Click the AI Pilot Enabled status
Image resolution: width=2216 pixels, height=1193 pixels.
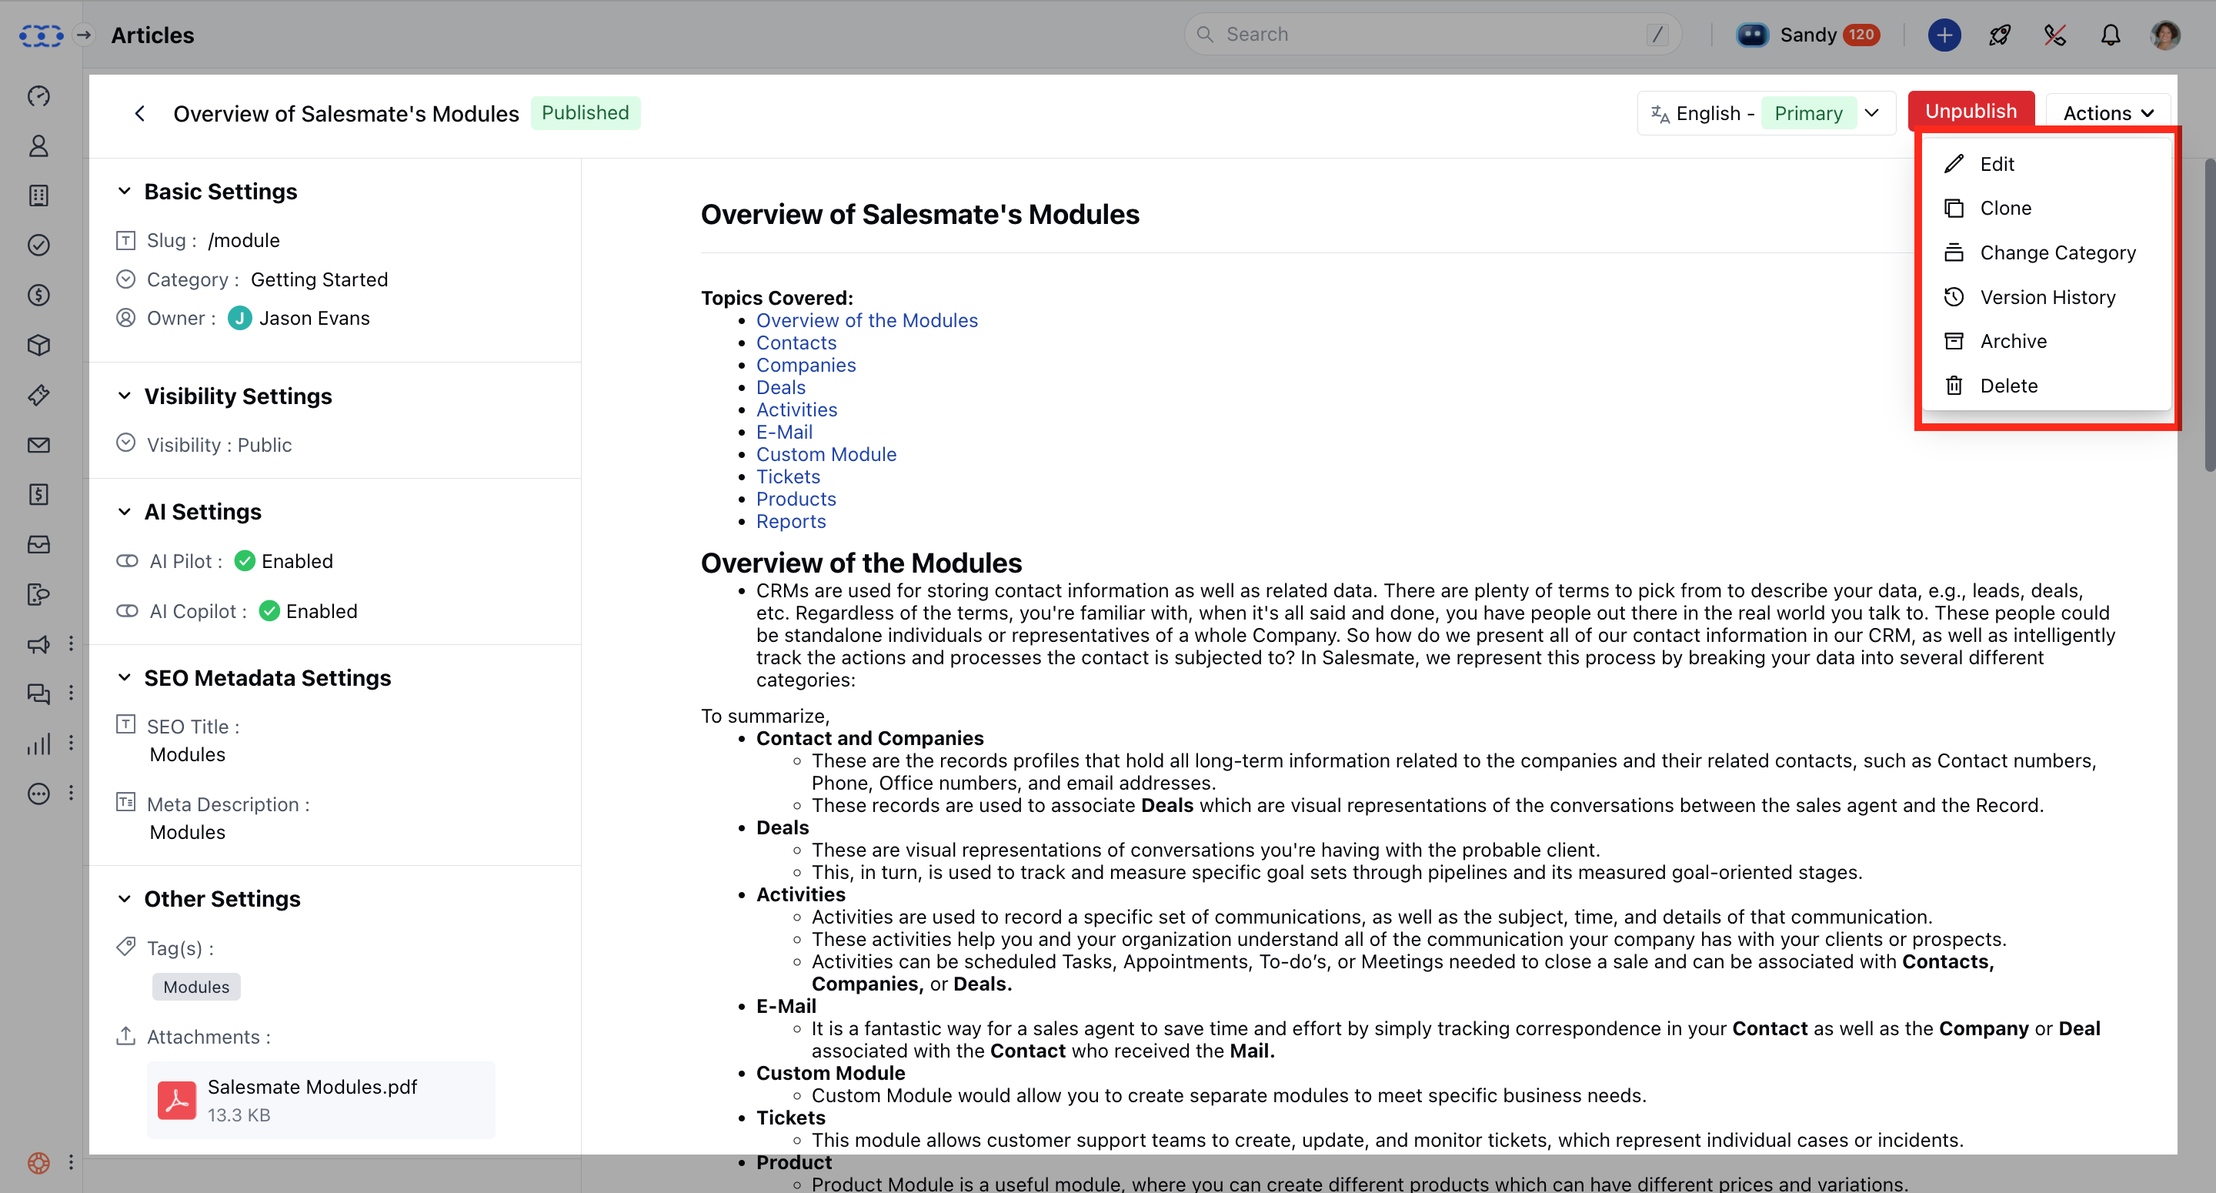point(284,561)
